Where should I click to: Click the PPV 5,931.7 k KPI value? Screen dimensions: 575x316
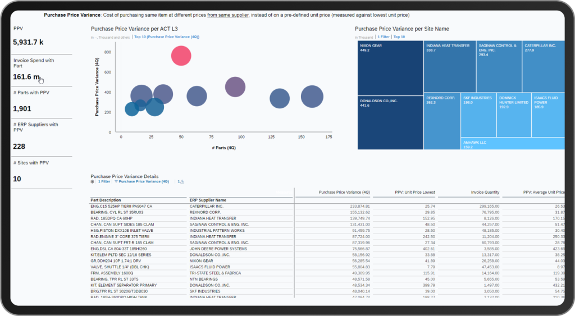(28, 42)
